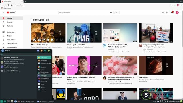Viewport: 183px width, 103px height.
Task: Click the app menu search field
Action: point(26,54)
